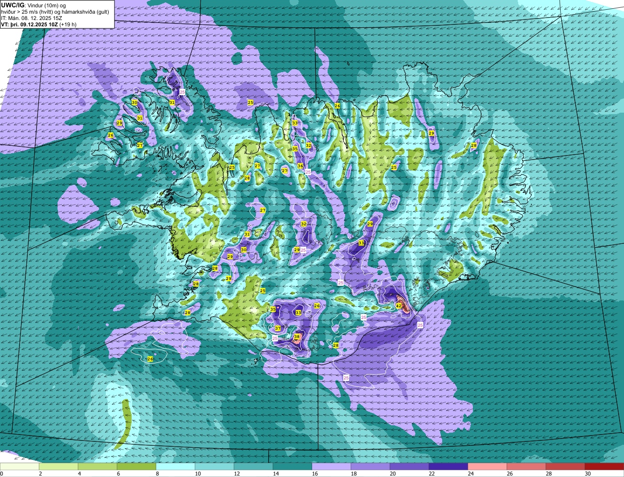Click the yellow 37 gust marker

coord(277,328)
